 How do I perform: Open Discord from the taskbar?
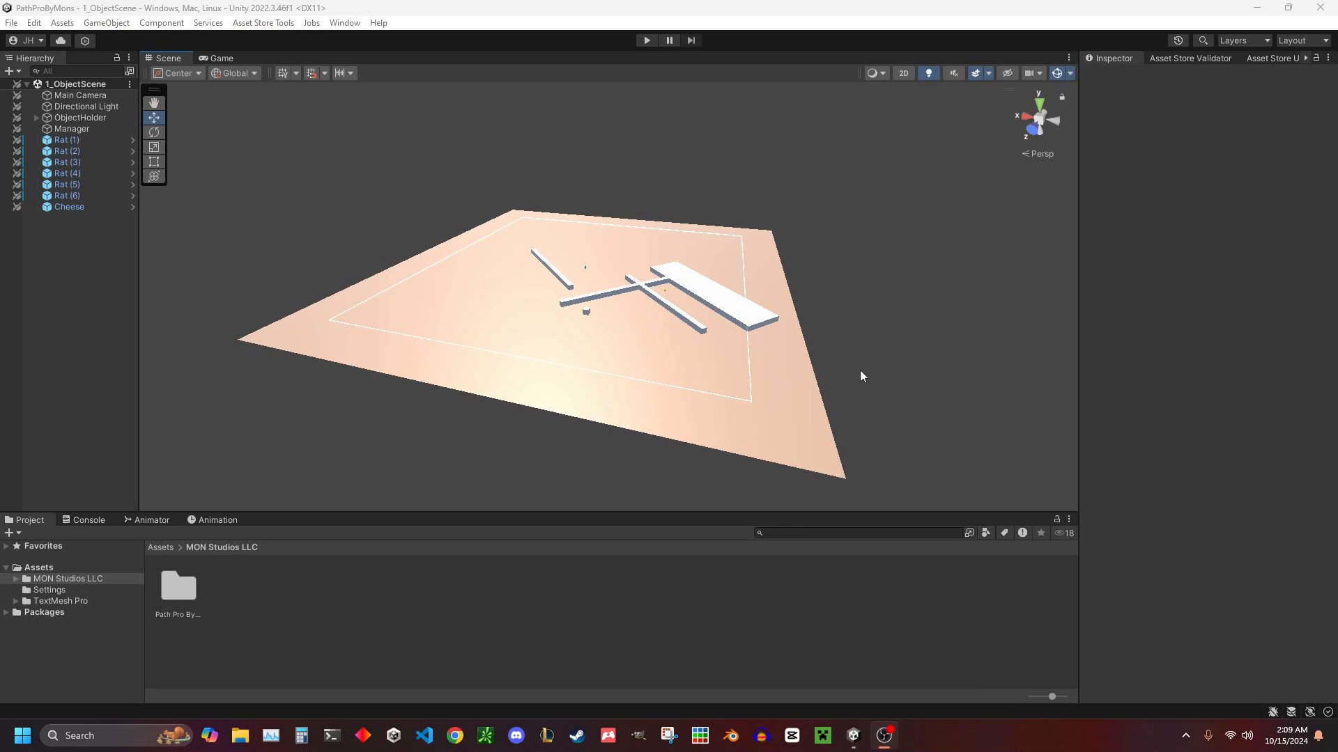tap(516, 735)
